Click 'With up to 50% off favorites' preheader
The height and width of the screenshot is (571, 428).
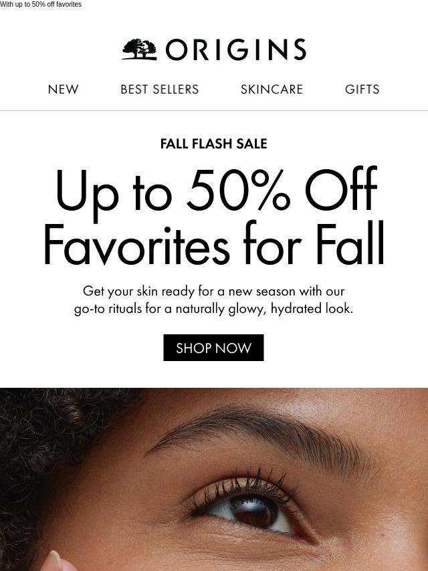click(41, 5)
